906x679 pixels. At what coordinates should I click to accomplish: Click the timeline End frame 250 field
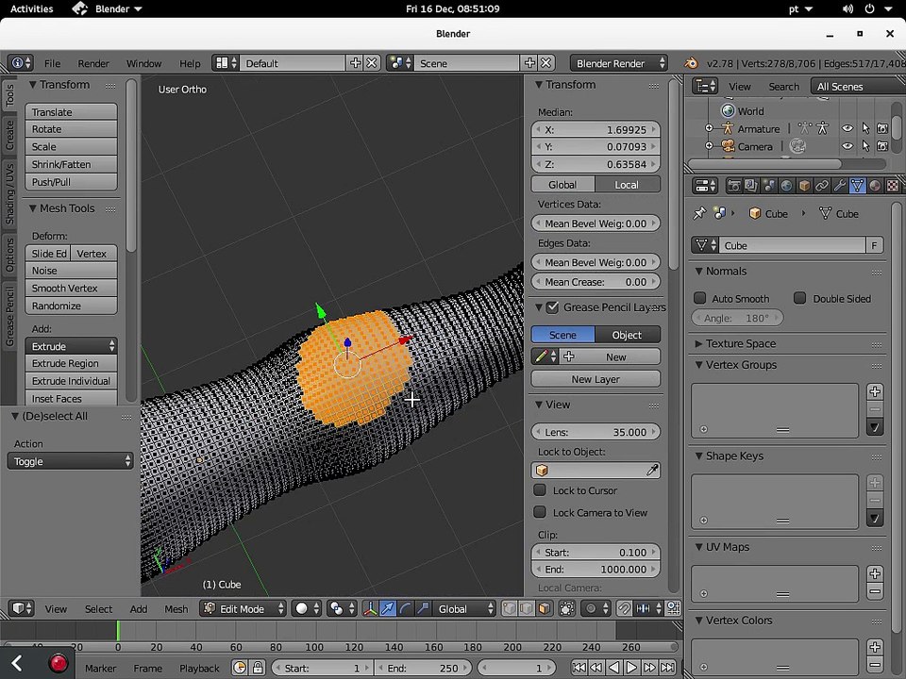[x=424, y=668]
